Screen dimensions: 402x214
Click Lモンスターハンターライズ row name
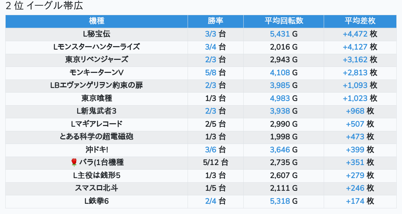click(97, 47)
